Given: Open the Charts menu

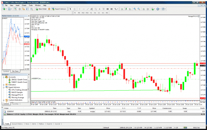Looking at the screenshot, I should point(24,5).
